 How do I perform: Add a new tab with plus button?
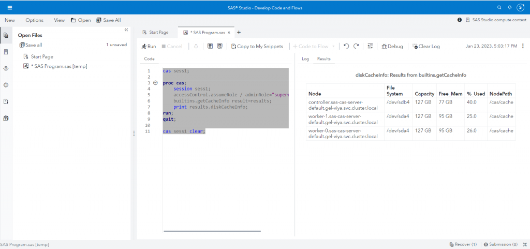239,32
